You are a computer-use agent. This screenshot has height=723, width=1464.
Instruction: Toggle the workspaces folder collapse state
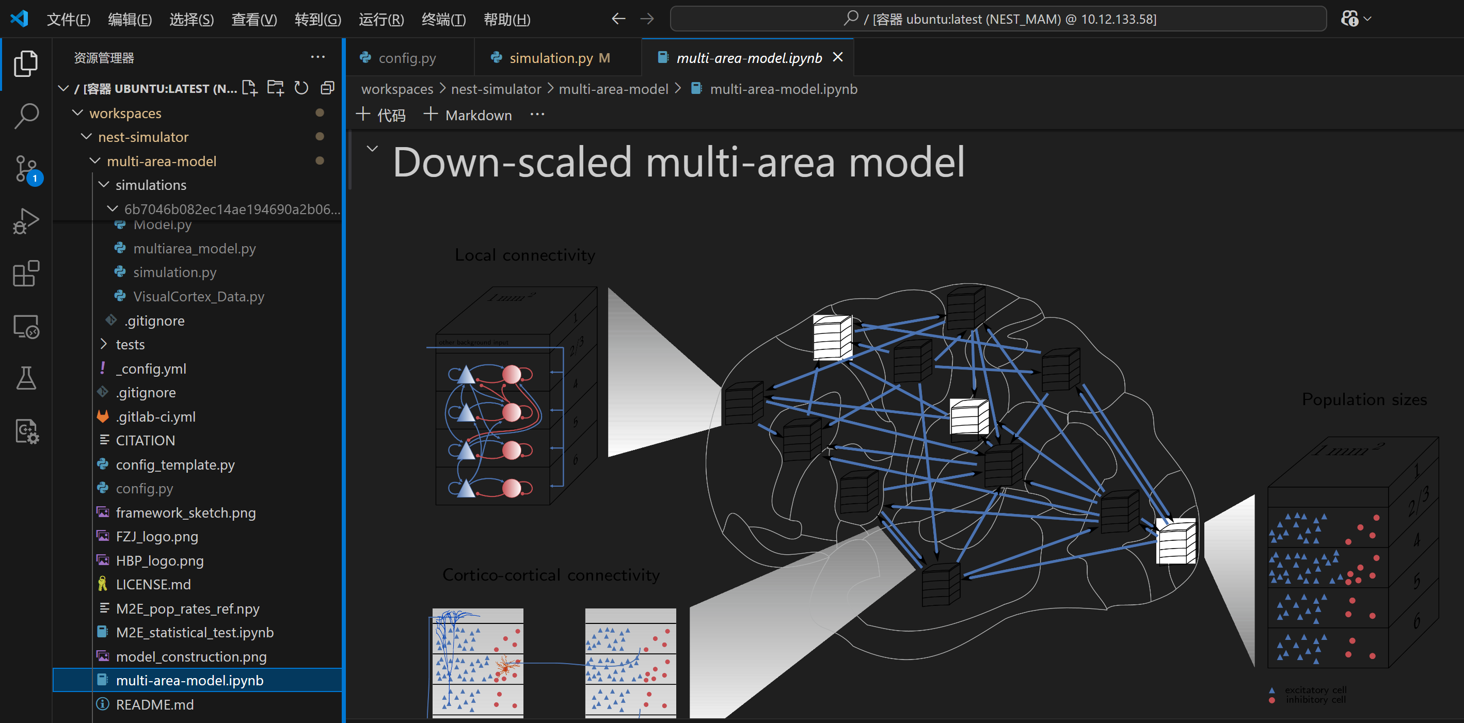point(76,112)
